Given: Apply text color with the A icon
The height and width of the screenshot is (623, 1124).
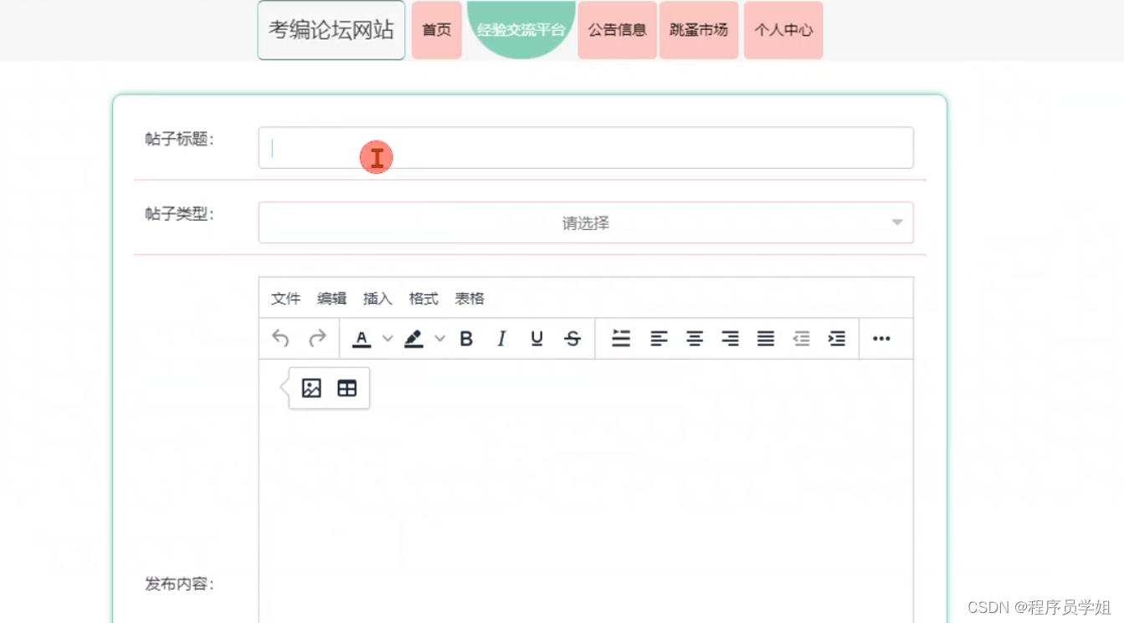Looking at the screenshot, I should [x=362, y=339].
